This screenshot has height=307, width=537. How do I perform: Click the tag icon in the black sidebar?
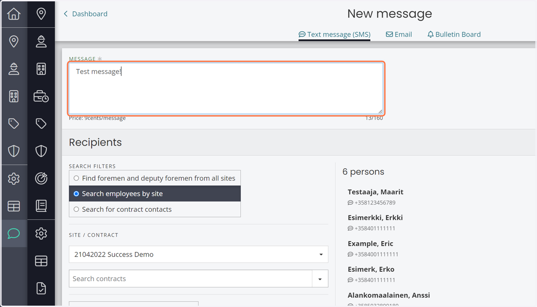41,123
